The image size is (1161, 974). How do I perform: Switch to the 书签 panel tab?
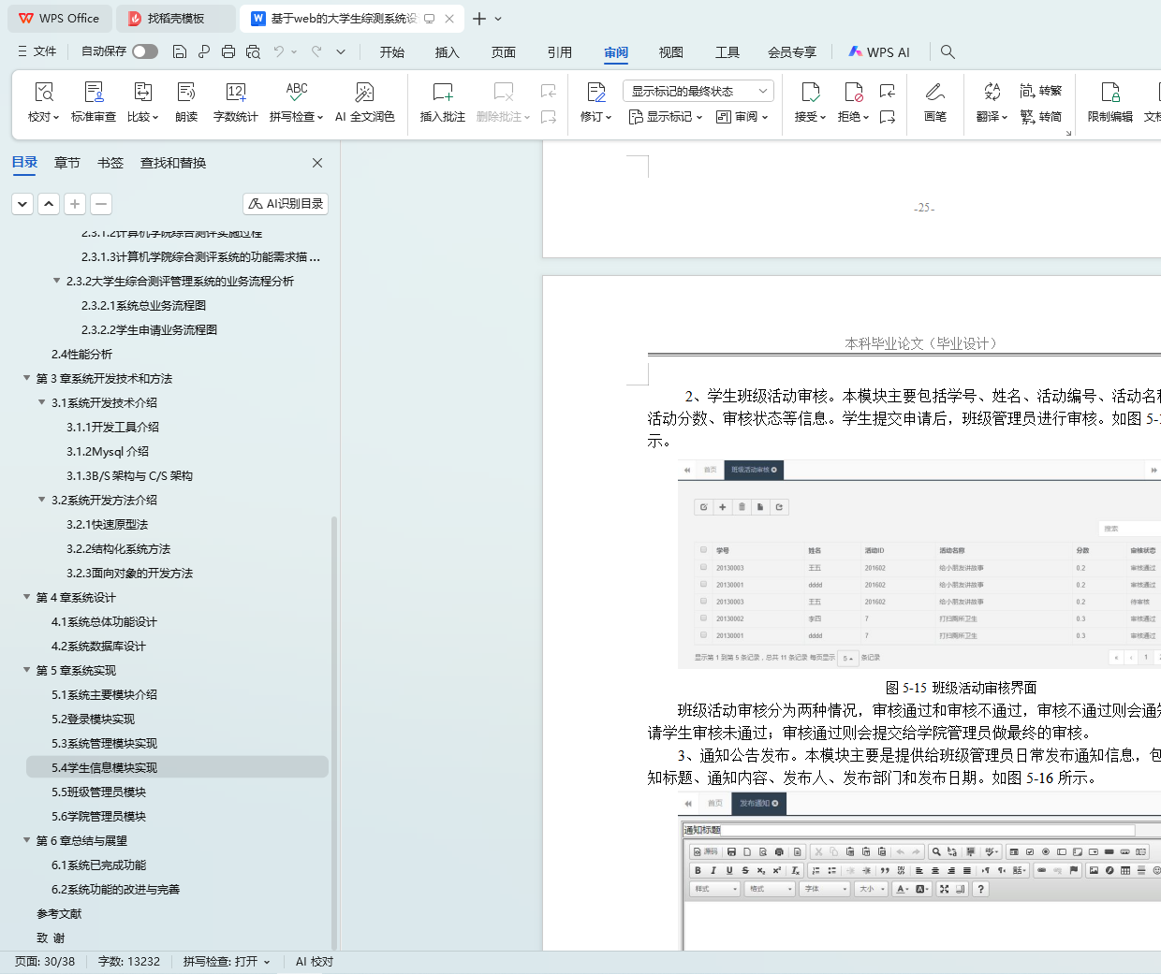110,163
